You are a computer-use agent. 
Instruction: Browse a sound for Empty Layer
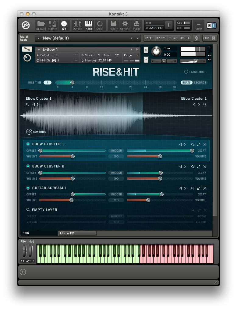pos(28,210)
